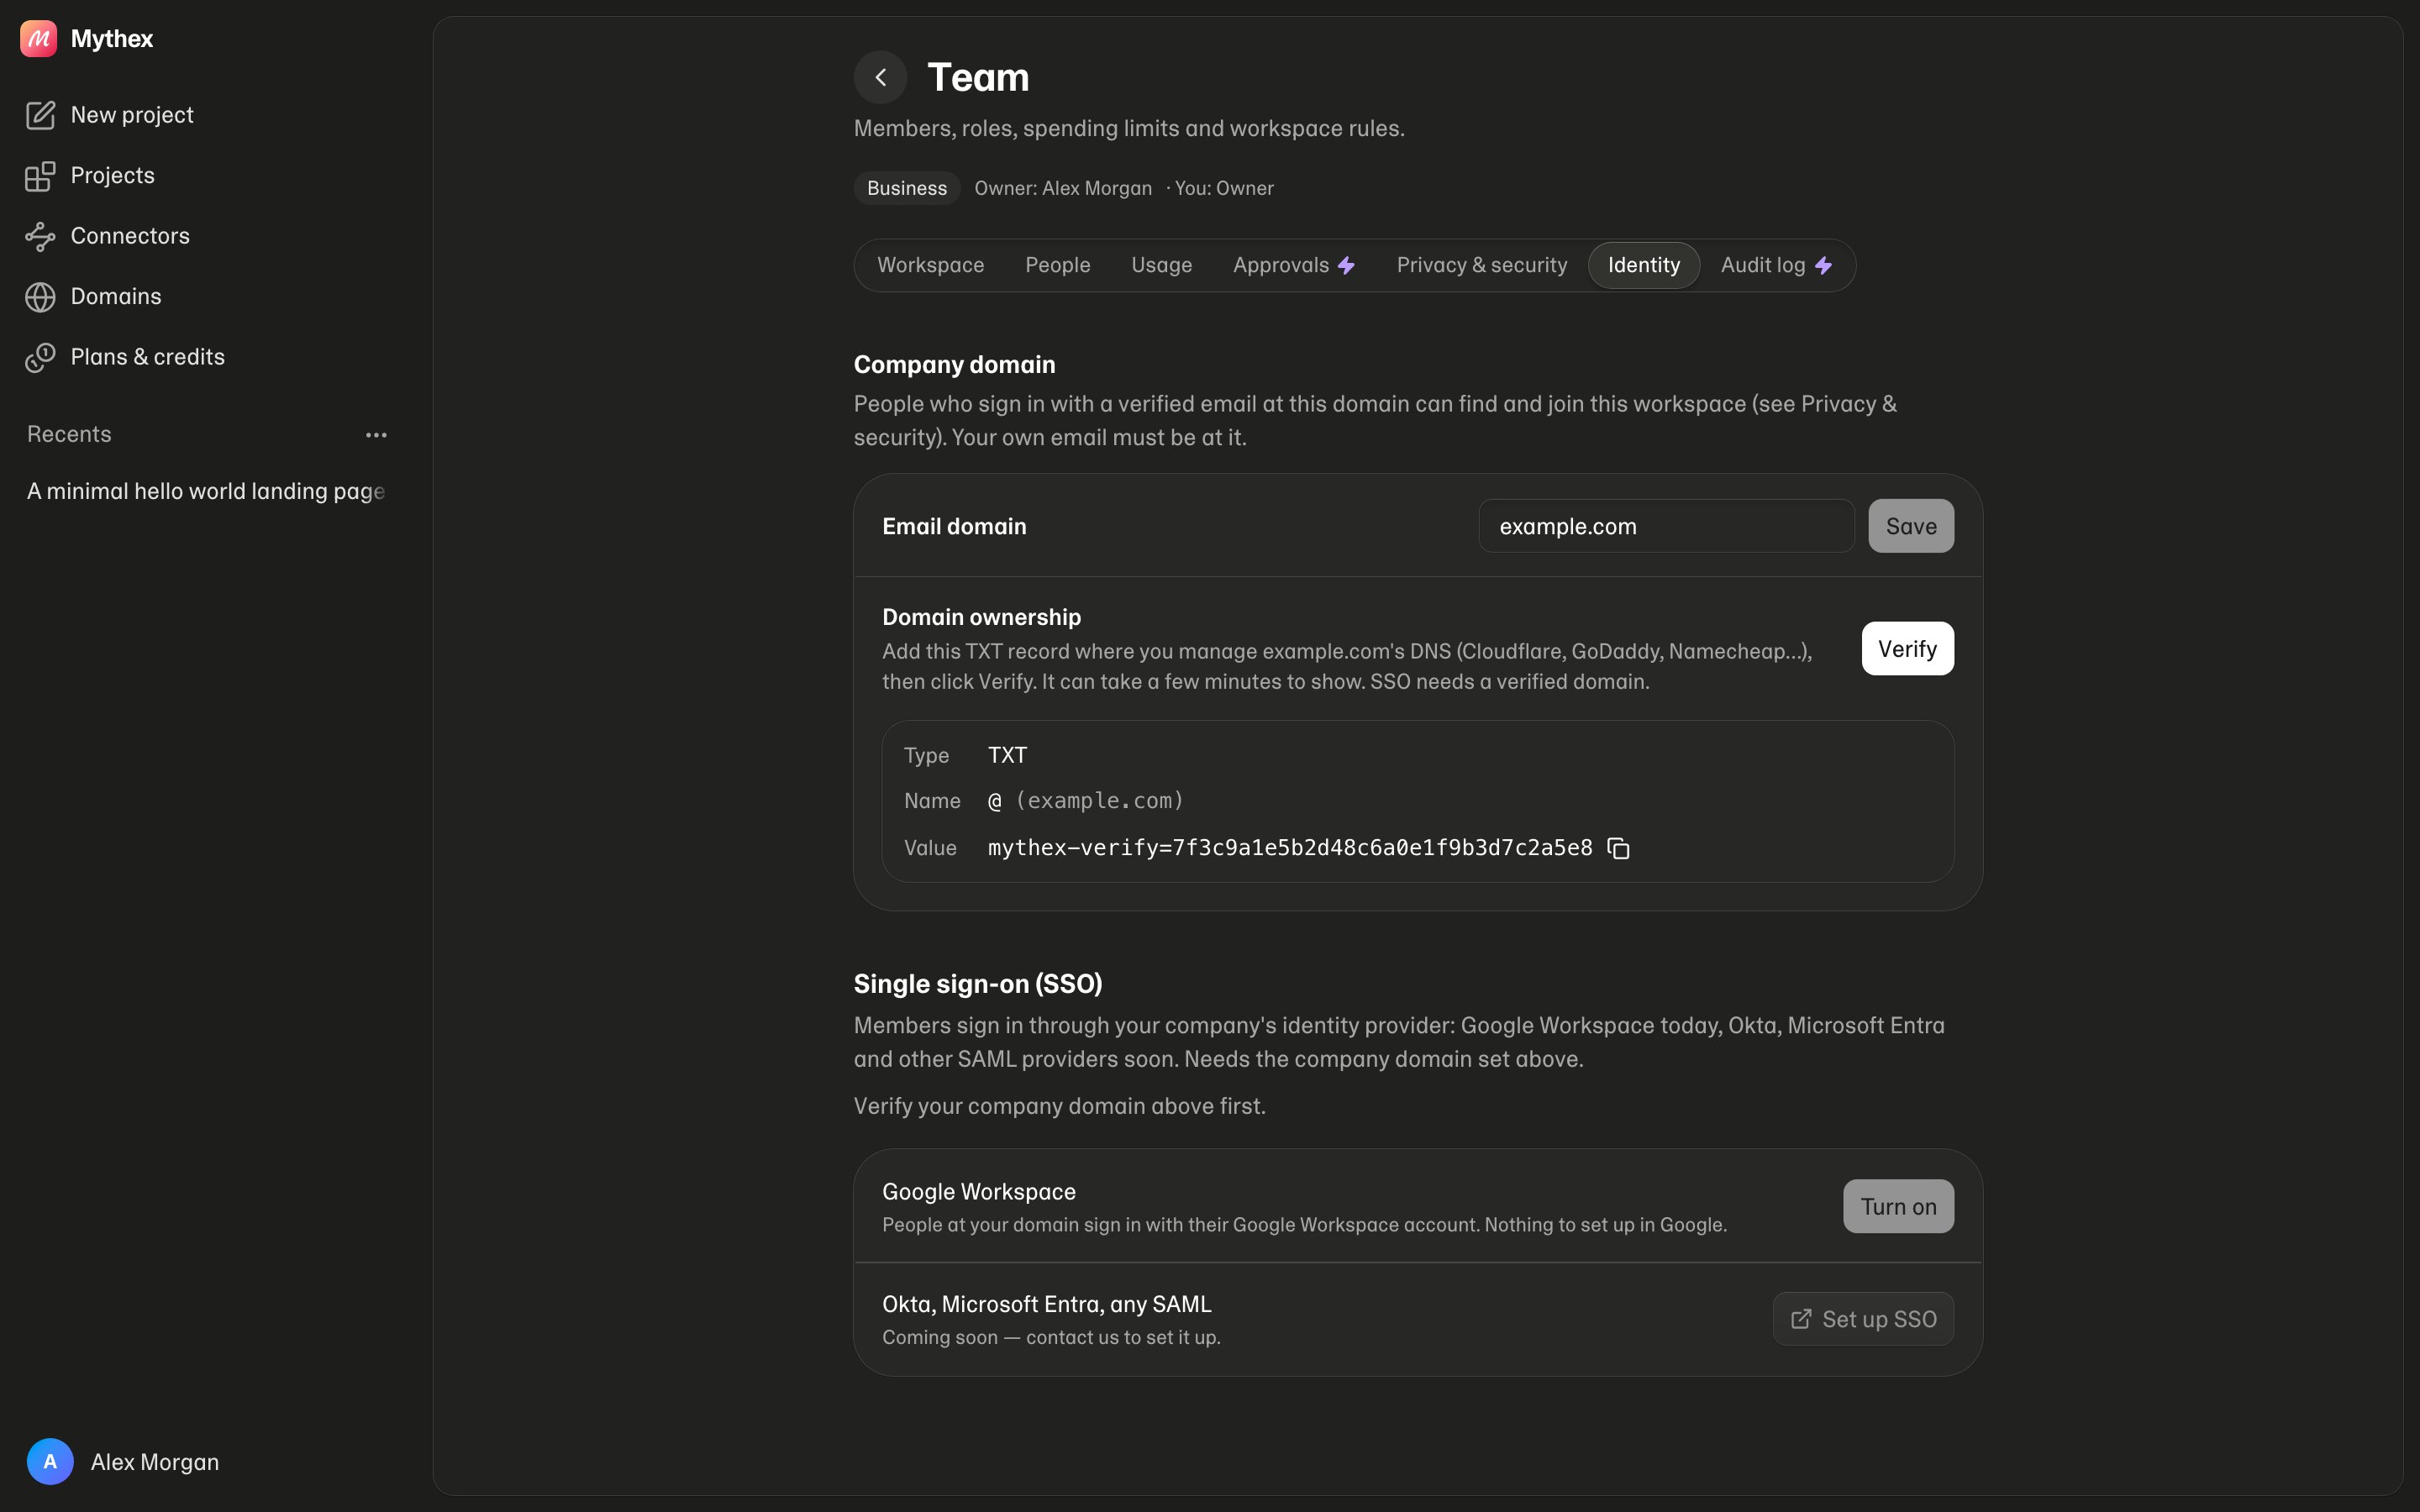Click the Okta, Microsoft Entra, any SAML title
The image size is (2420, 1512).
coord(1047,1304)
